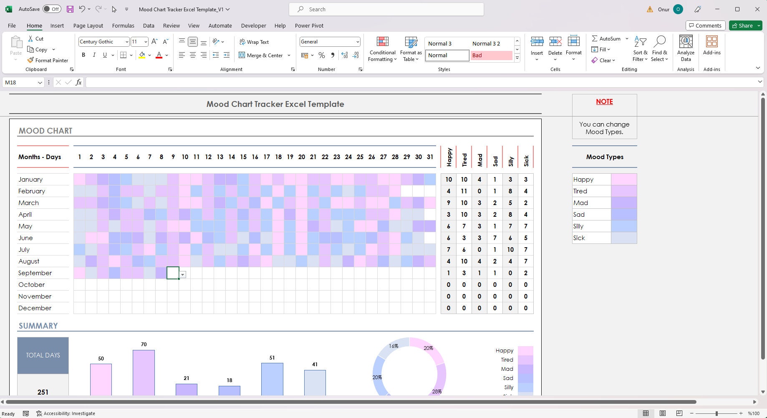Open Conditional Formatting options

pyautogui.click(x=382, y=48)
